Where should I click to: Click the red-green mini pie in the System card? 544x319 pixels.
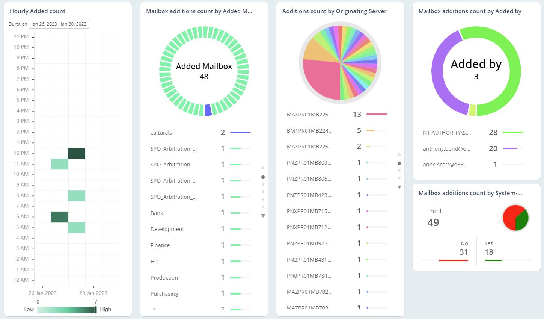coord(515,218)
